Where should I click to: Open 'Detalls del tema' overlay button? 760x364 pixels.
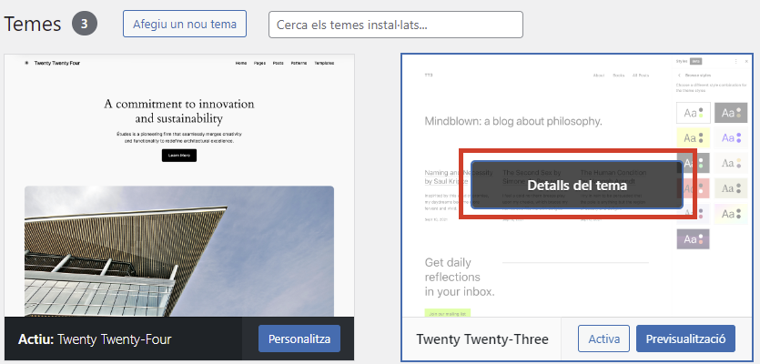pyautogui.click(x=577, y=185)
